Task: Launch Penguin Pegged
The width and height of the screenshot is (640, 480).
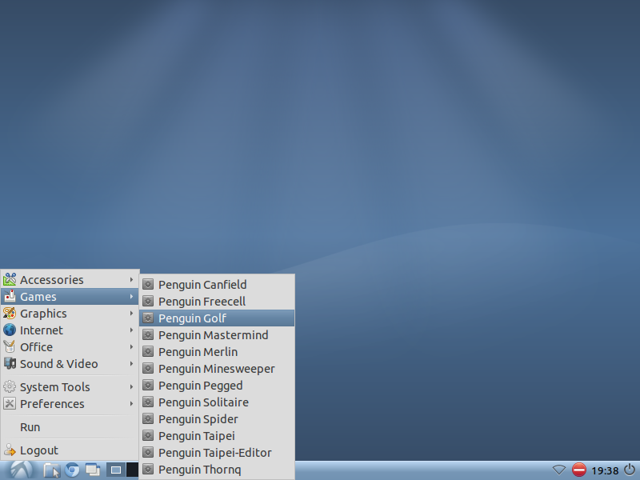Action: click(x=217, y=386)
